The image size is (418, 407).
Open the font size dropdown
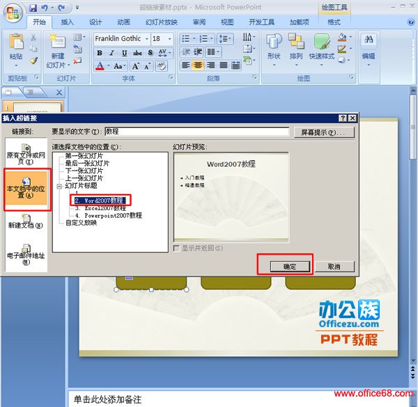click(169, 39)
